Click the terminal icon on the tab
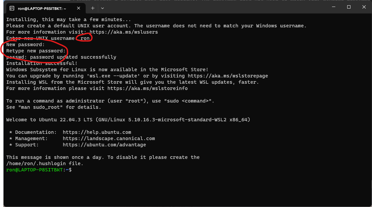Viewport: 372px width, 207px height. pos(12,8)
